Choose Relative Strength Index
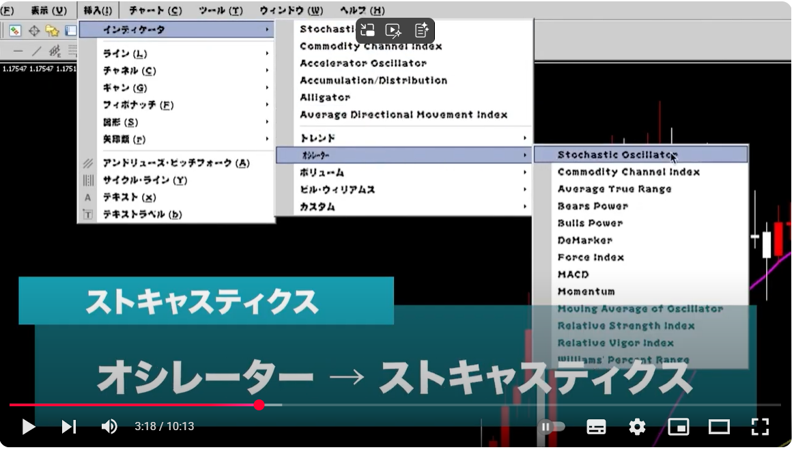 coord(640,326)
